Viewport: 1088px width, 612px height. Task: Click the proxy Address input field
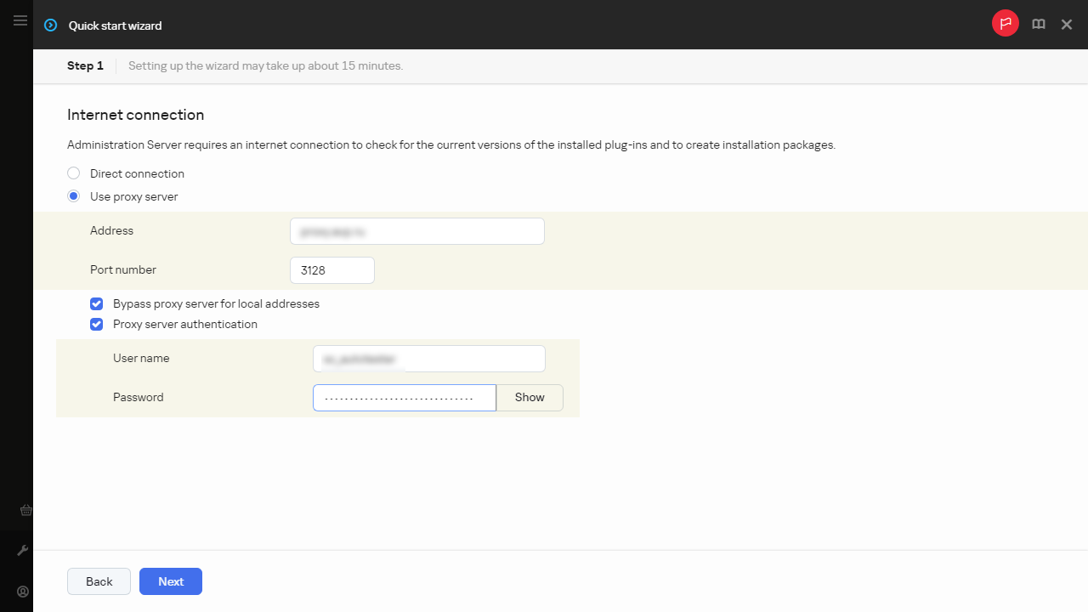pyautogui.click(x=416, y=231)
